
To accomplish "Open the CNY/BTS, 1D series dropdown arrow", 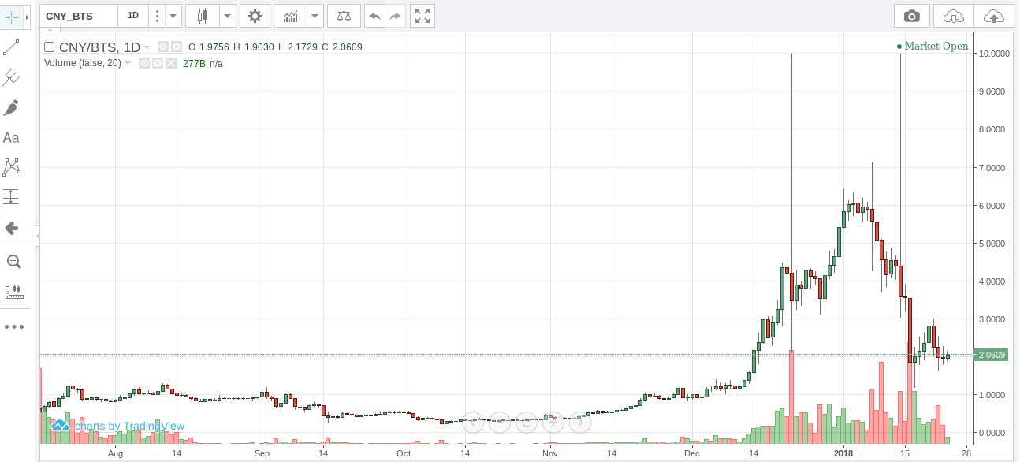I will 147,47.
